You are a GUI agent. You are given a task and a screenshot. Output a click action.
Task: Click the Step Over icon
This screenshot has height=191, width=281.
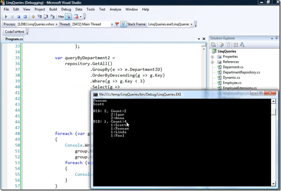46,17
